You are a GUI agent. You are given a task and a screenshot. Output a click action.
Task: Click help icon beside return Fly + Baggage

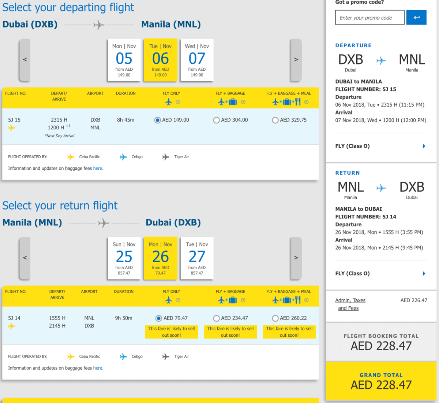pos(243,300)
